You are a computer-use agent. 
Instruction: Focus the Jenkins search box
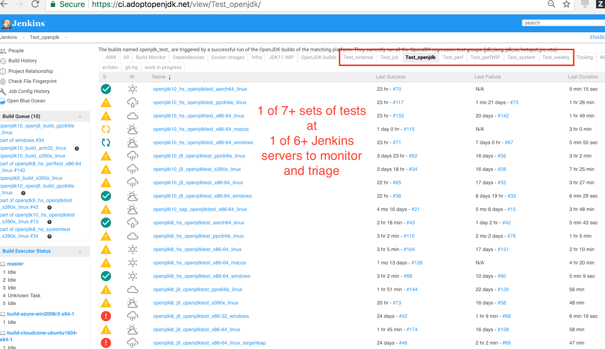click(x=563, y=23)
